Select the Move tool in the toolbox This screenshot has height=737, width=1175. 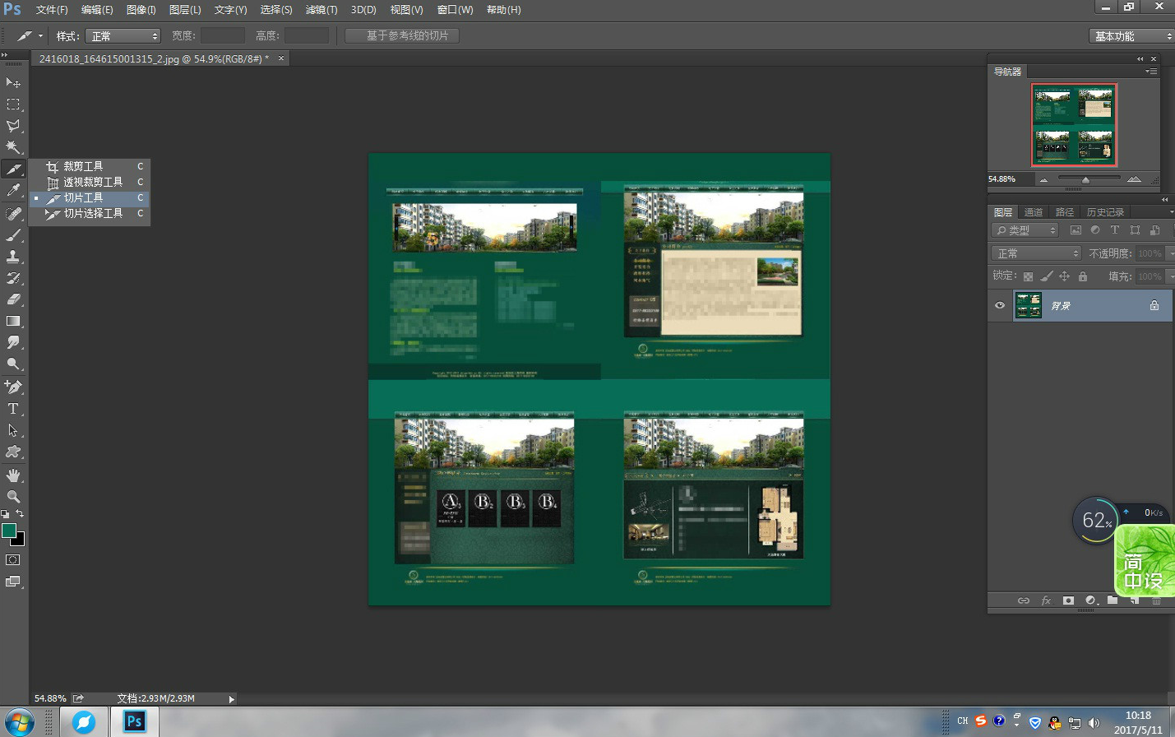(13, 83)
